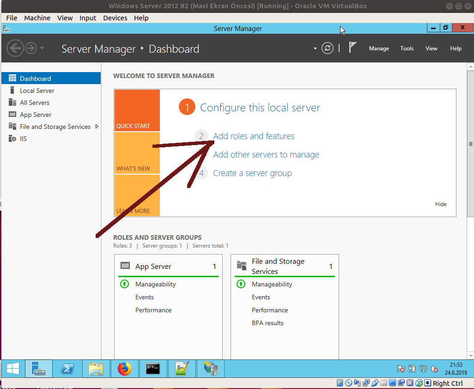
Task: Click the scrollbar up arrow in the dashboard
Action: (x=470, y=66)
